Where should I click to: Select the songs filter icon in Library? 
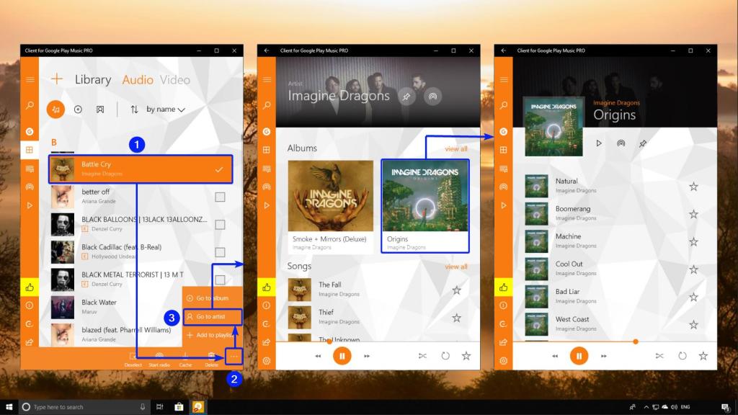[55, 109]
